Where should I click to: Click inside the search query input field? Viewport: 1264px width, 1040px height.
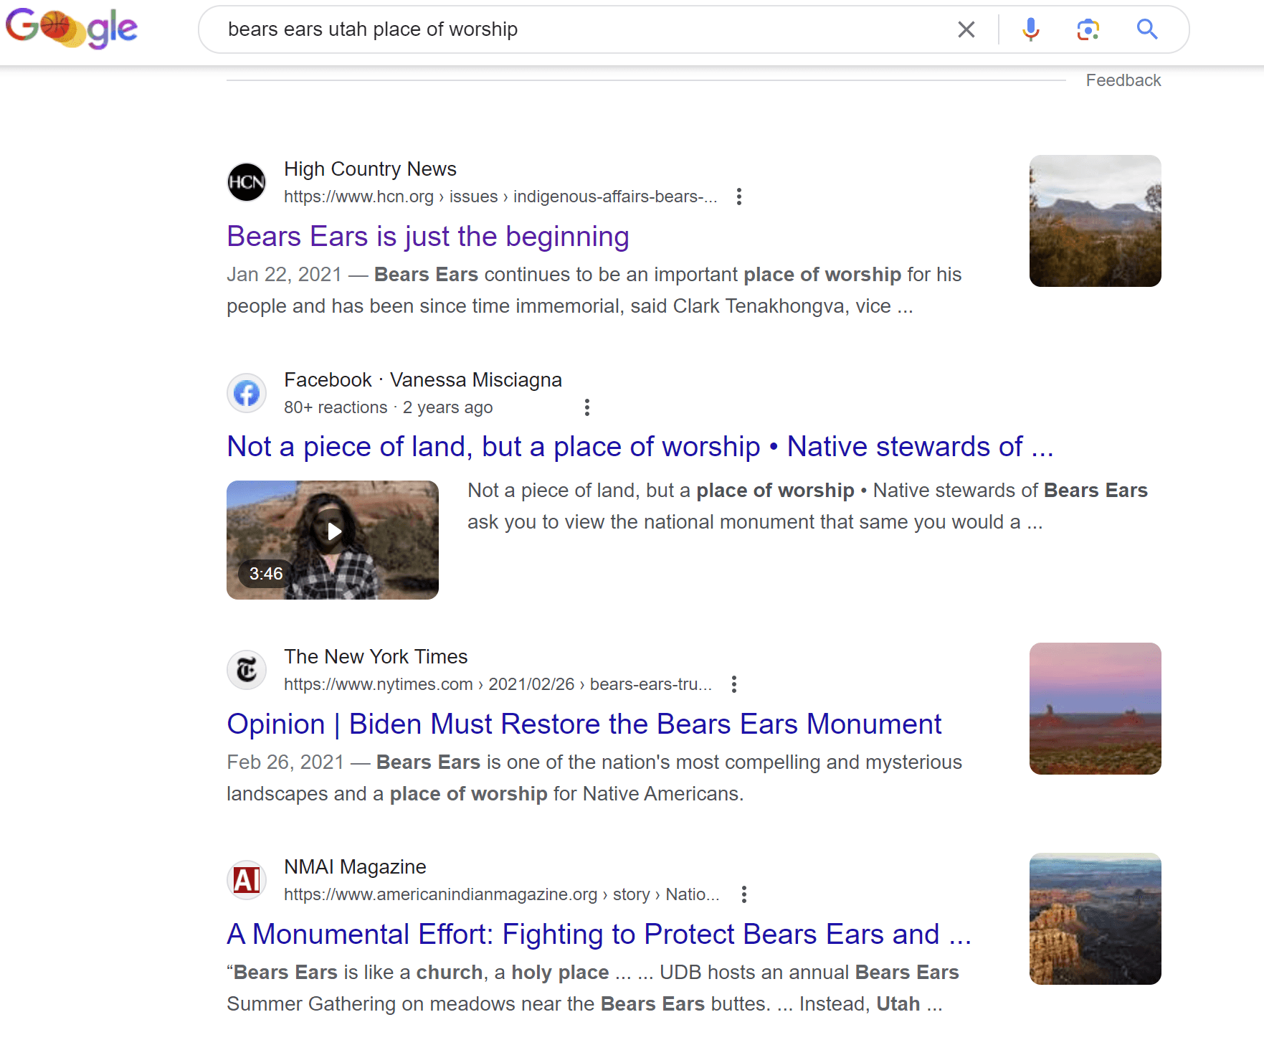(574, 29)
